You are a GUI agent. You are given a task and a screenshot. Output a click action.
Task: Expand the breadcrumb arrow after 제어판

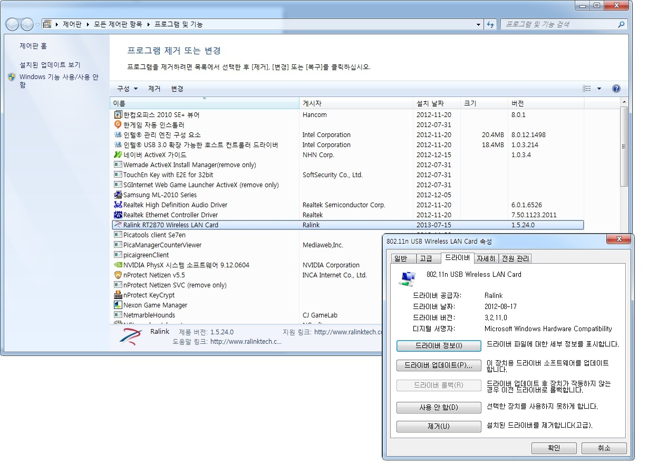(87, 24)
